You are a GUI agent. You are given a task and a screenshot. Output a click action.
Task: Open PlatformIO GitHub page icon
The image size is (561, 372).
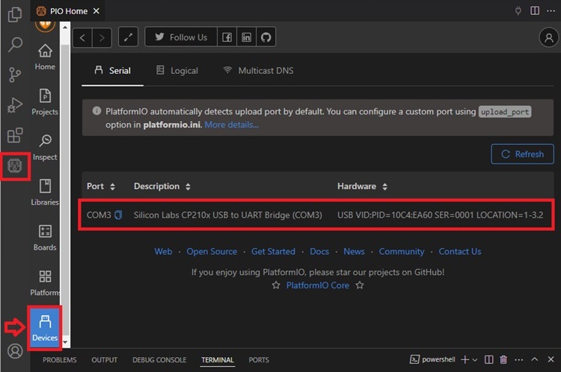[x=266, y=37]
